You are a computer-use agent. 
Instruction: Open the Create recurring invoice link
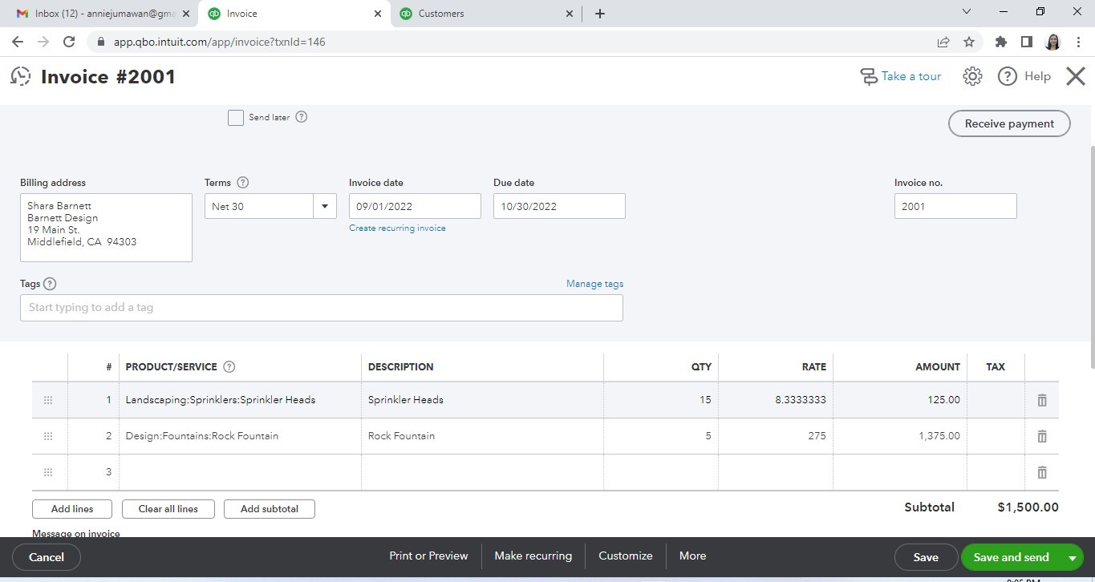coord(397,228)
